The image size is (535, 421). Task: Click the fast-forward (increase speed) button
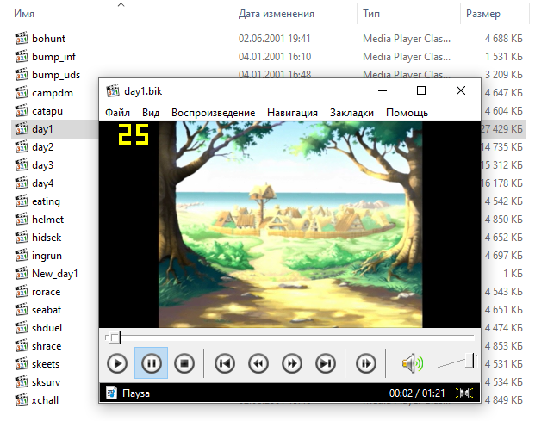pyautogui.click(x=292, y=363)
